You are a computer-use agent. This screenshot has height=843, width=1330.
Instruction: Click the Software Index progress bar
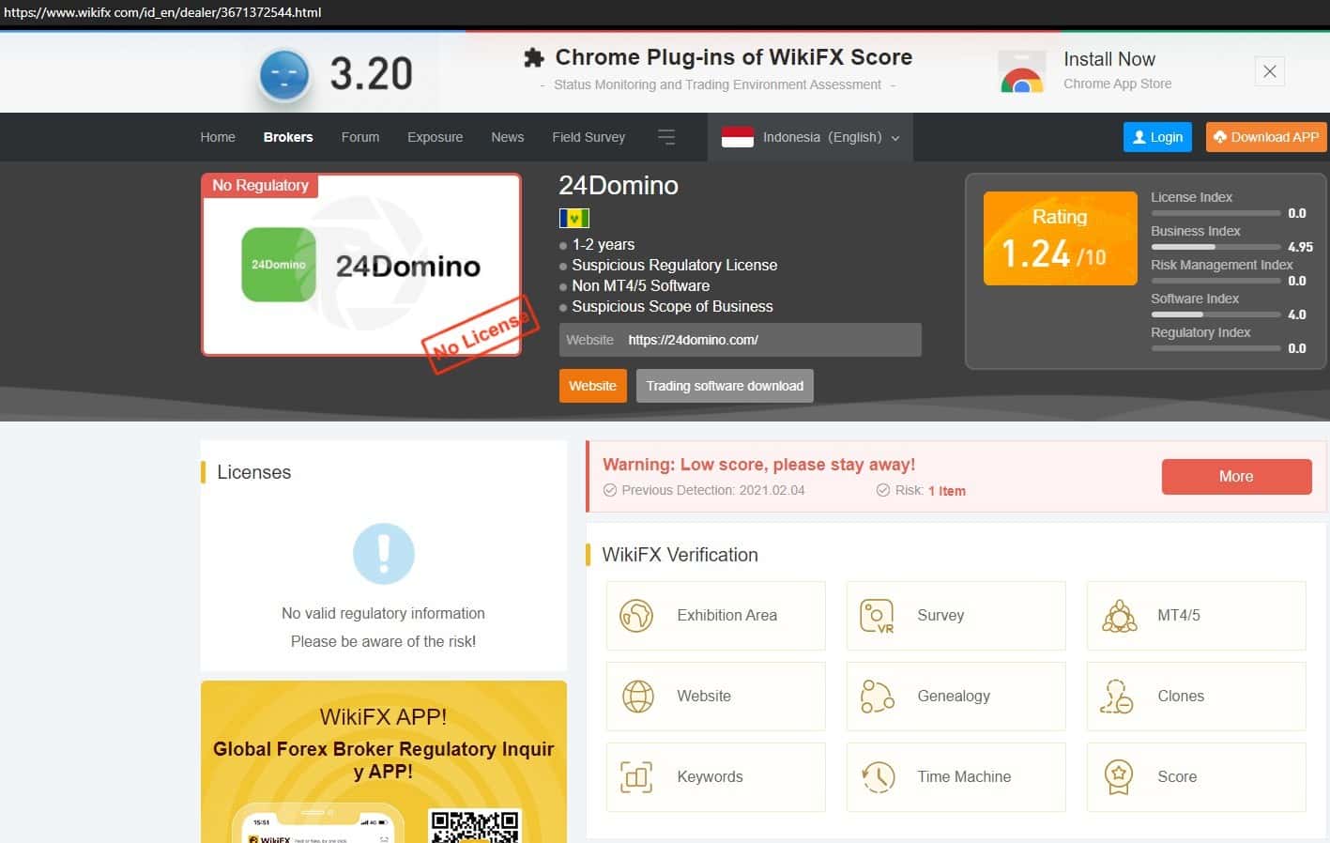[1215, 314]
